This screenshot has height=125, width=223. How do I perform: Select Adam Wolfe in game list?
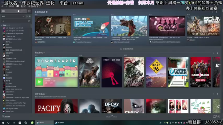[10, 92]
